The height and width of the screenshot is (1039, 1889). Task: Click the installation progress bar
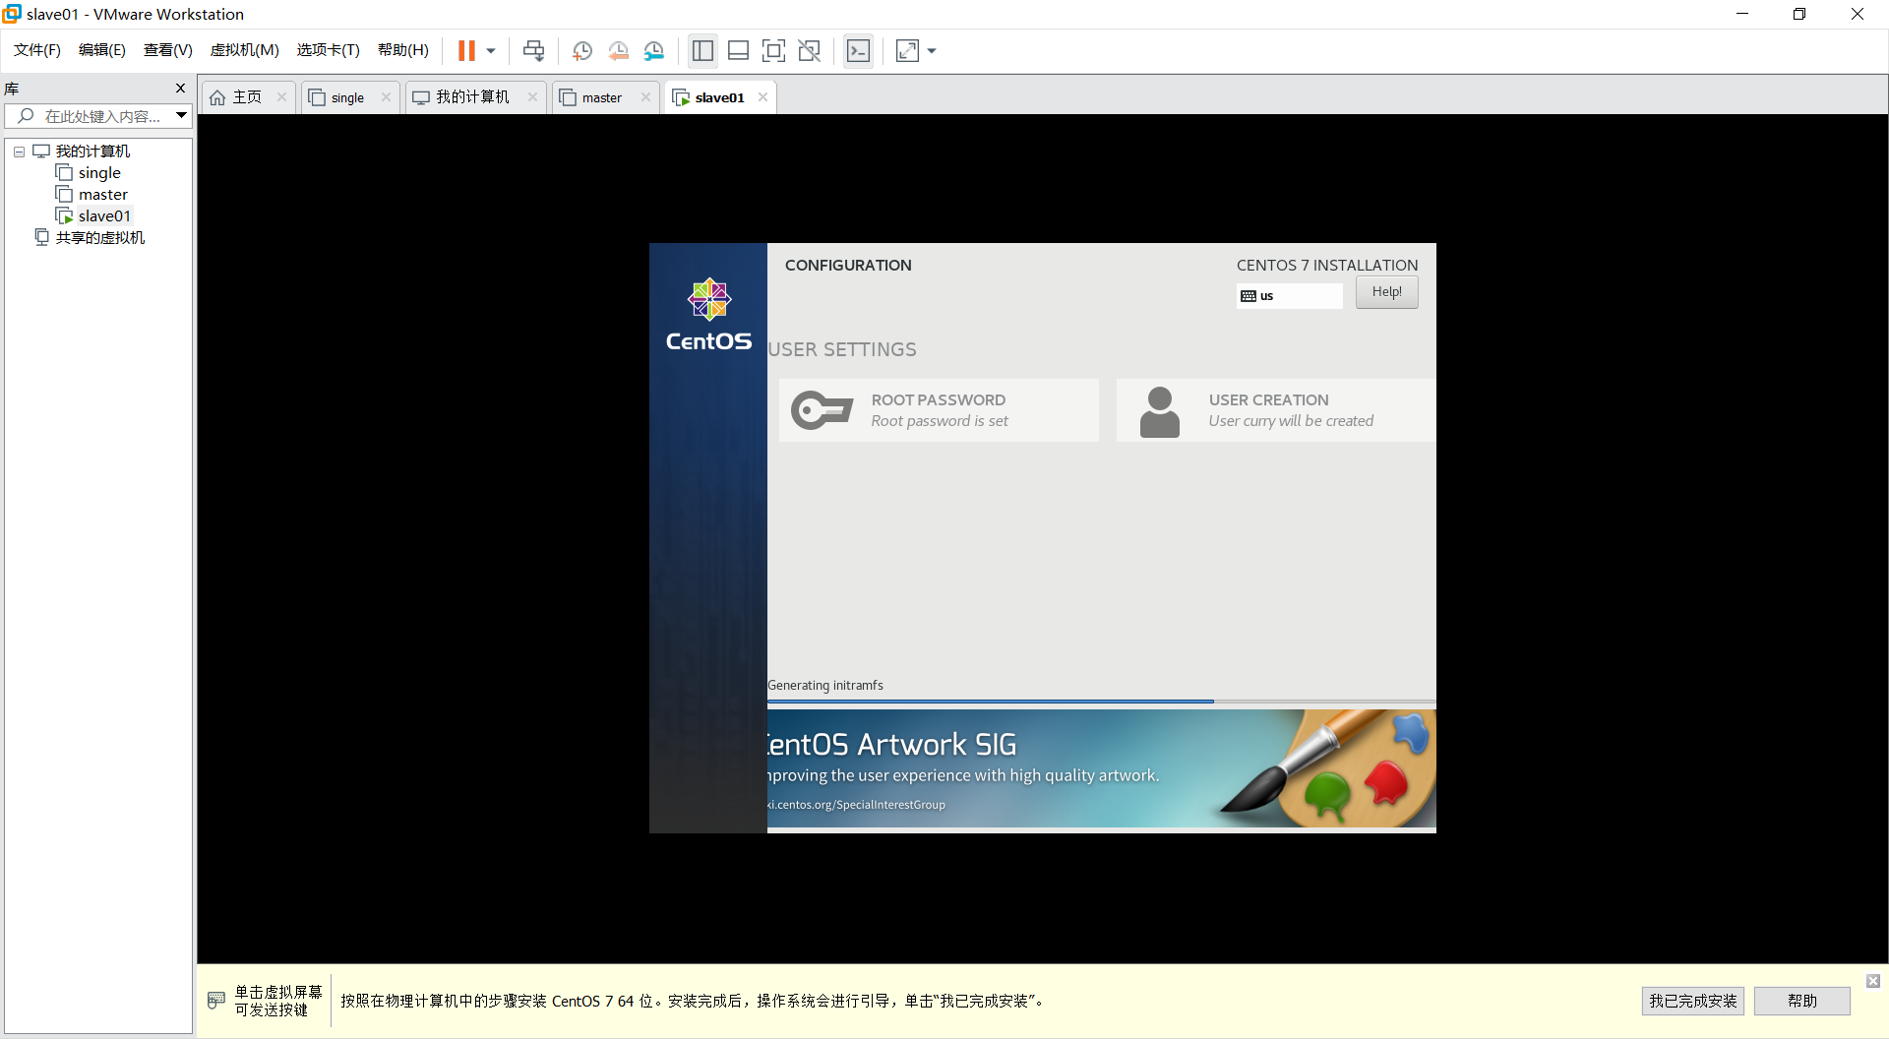[1101, 702]
